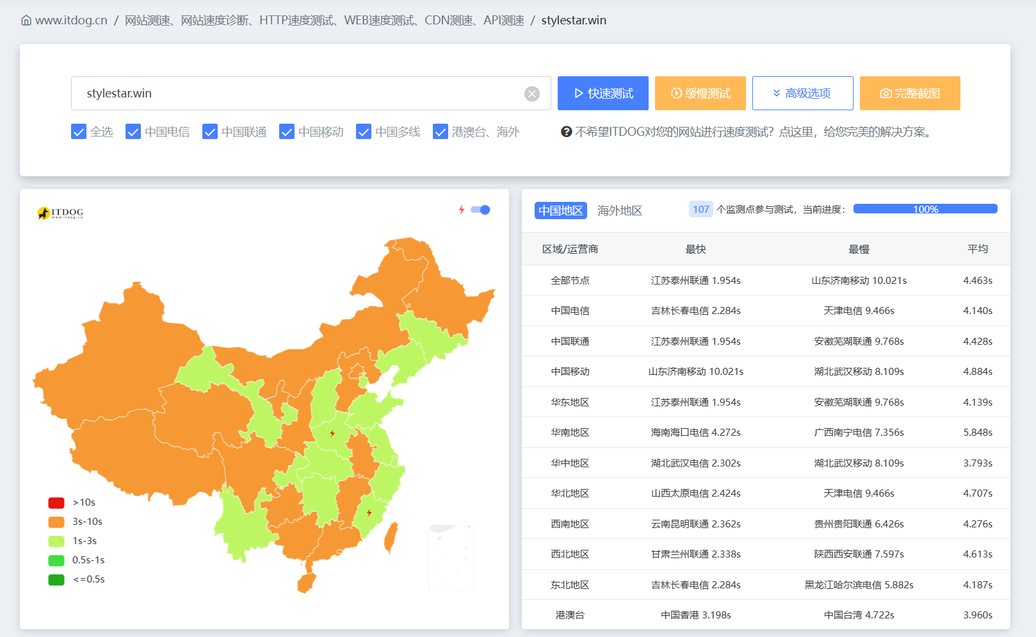This screenshot has height=637, width=1036.
Task: Click the 最快 column header
Action: [x=696, y=249]
